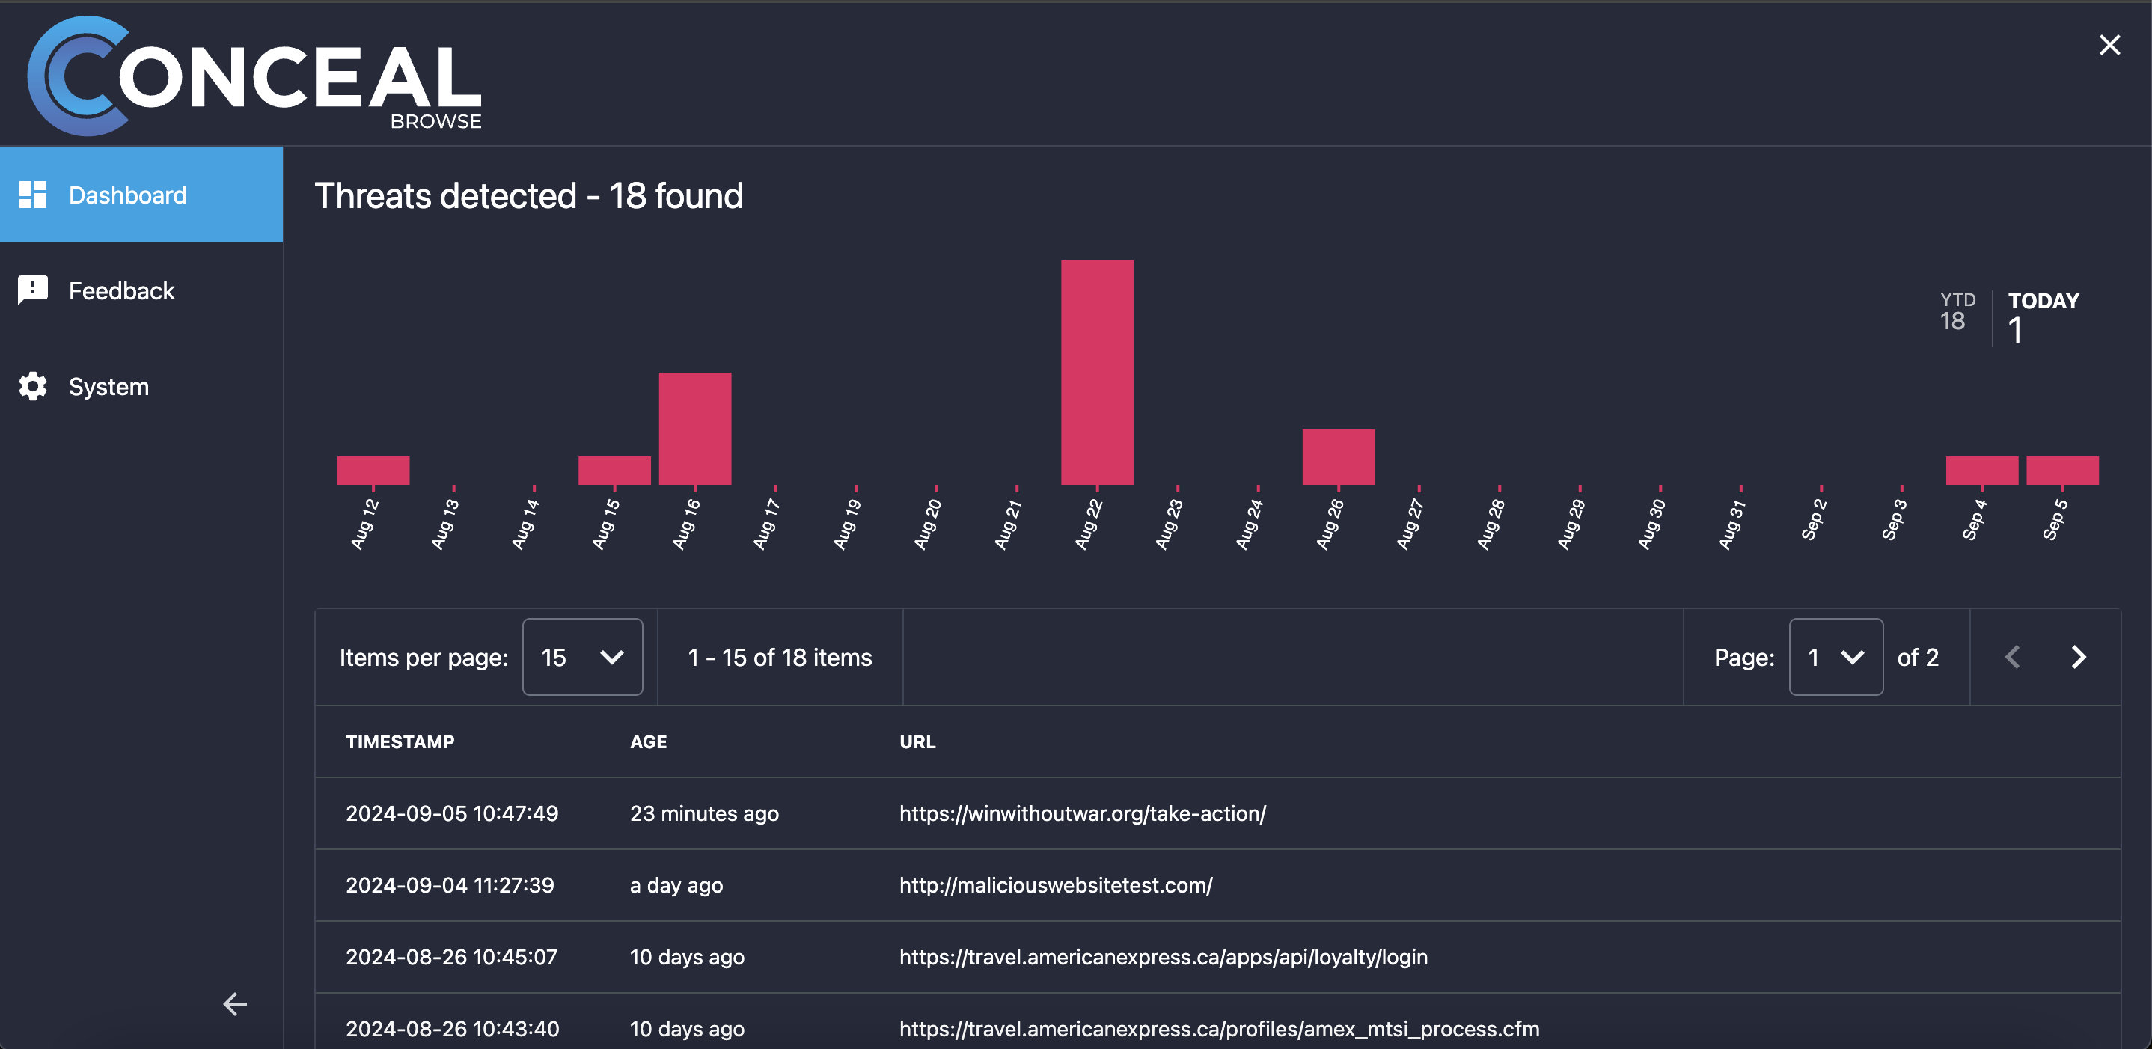Open the Page number dropdown

tap(1835, 657)
